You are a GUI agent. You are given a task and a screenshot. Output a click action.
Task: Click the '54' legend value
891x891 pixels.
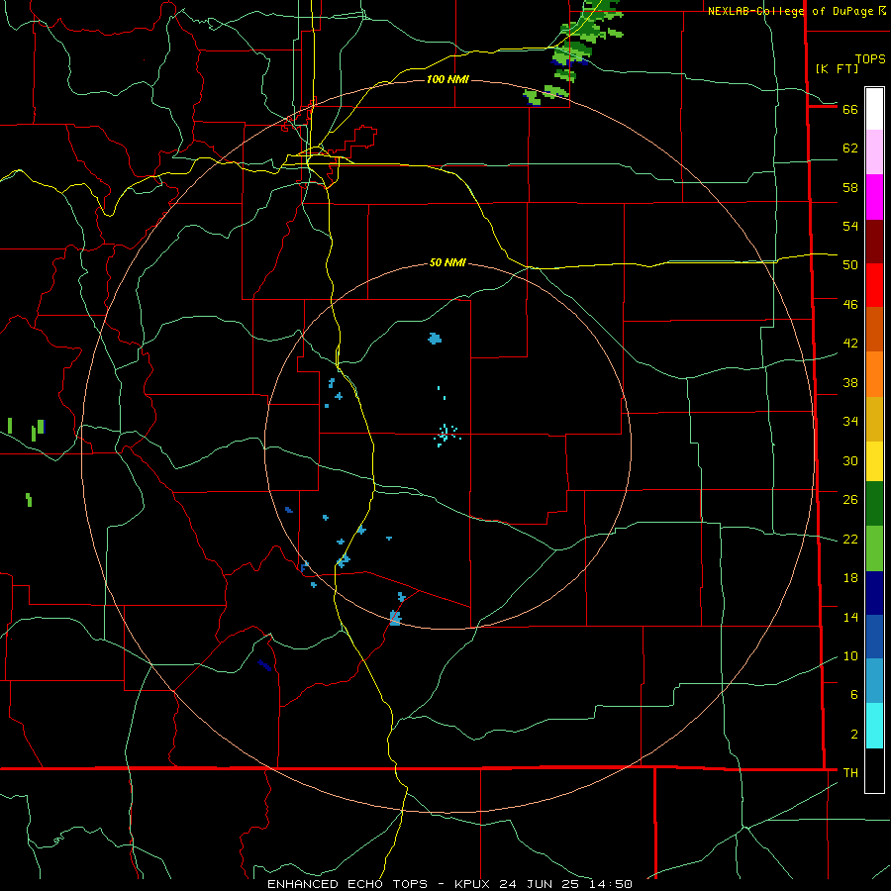(x=850, y=226)
